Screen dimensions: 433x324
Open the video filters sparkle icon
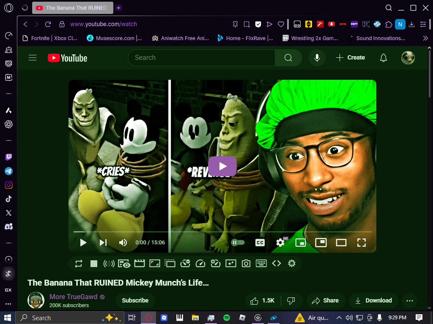tap(230, 264)
